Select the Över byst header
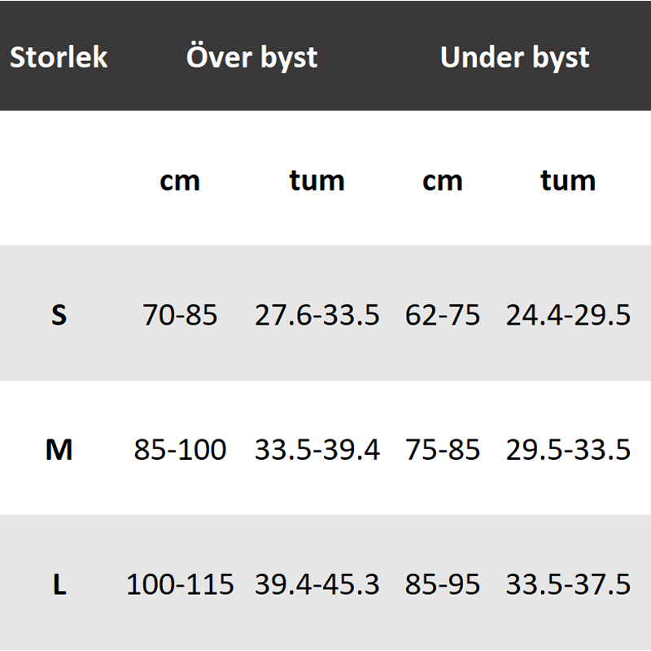Viewport: 651px width, 651px height. pyautogui.click(x=251, y=58)
